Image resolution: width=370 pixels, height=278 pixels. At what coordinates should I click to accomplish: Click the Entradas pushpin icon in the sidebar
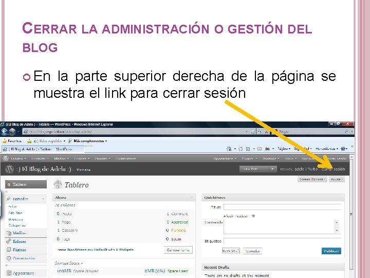click(x=9, y=199)
